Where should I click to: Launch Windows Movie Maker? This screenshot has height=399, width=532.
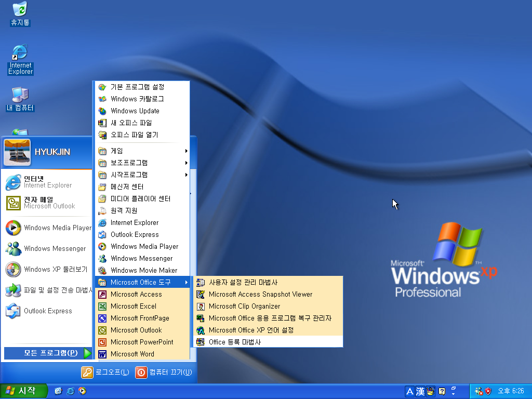(142, 270)
